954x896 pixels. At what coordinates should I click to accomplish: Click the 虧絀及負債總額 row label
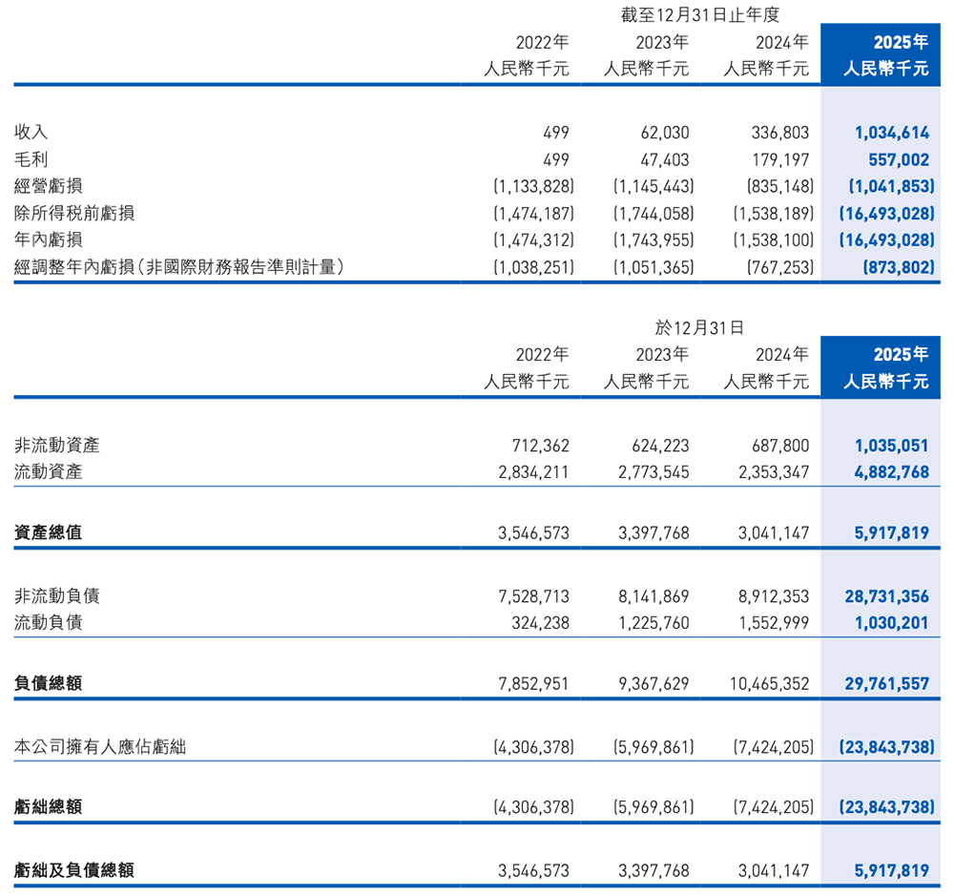click(74, 870)
